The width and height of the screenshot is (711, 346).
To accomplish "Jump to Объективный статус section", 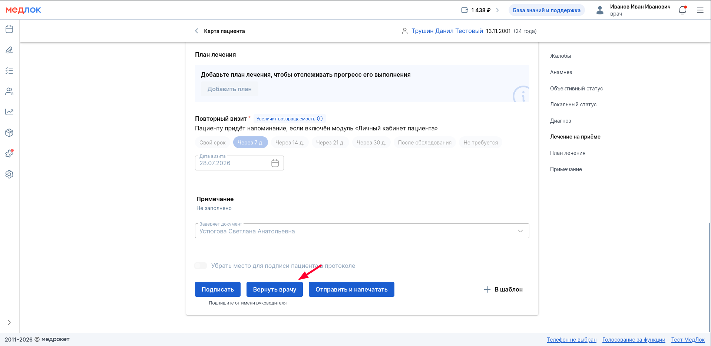I will [x=576, y=89].
